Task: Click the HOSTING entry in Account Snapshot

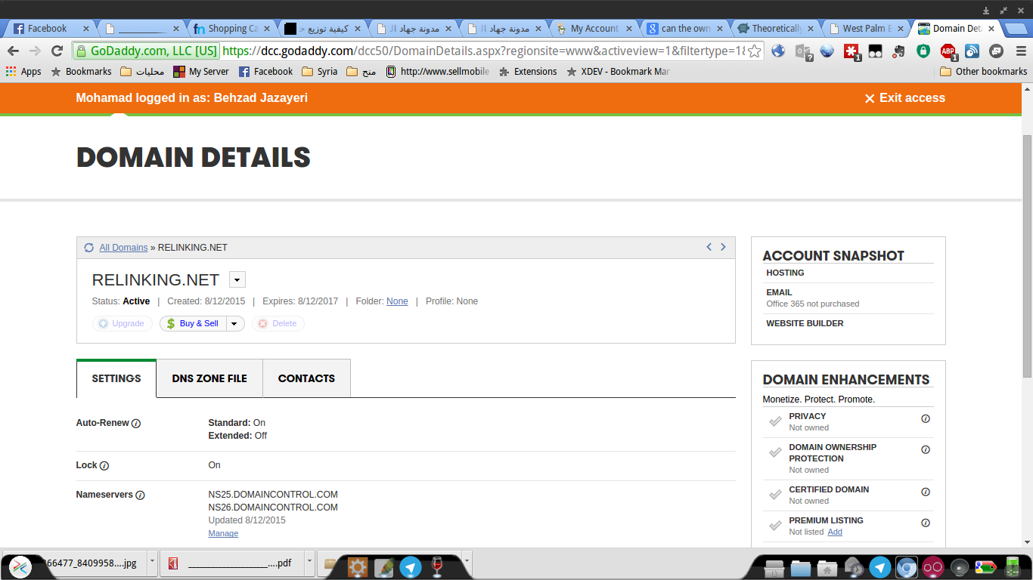Action: pos(785,273)
